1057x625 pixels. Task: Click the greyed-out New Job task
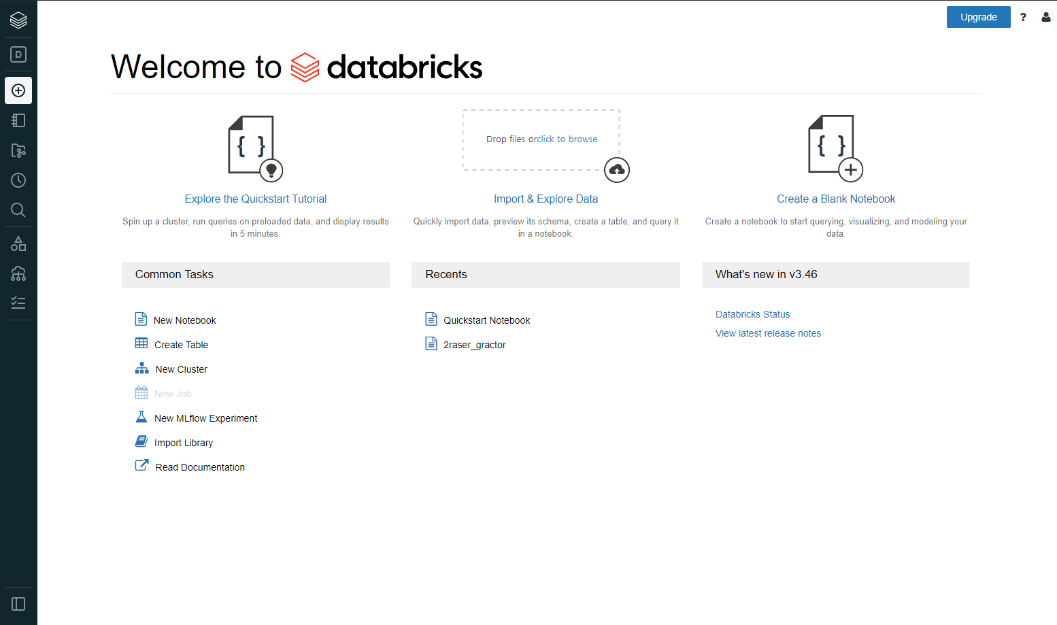[173, 394]
